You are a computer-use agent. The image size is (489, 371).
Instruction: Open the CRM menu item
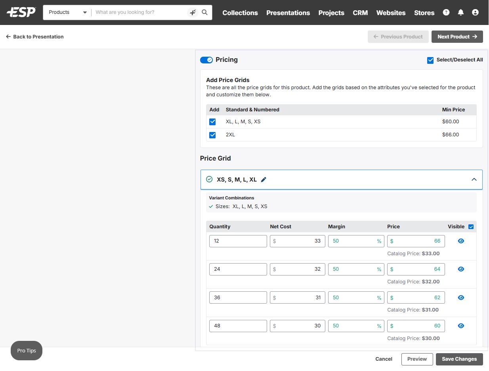tap(360, 13)
